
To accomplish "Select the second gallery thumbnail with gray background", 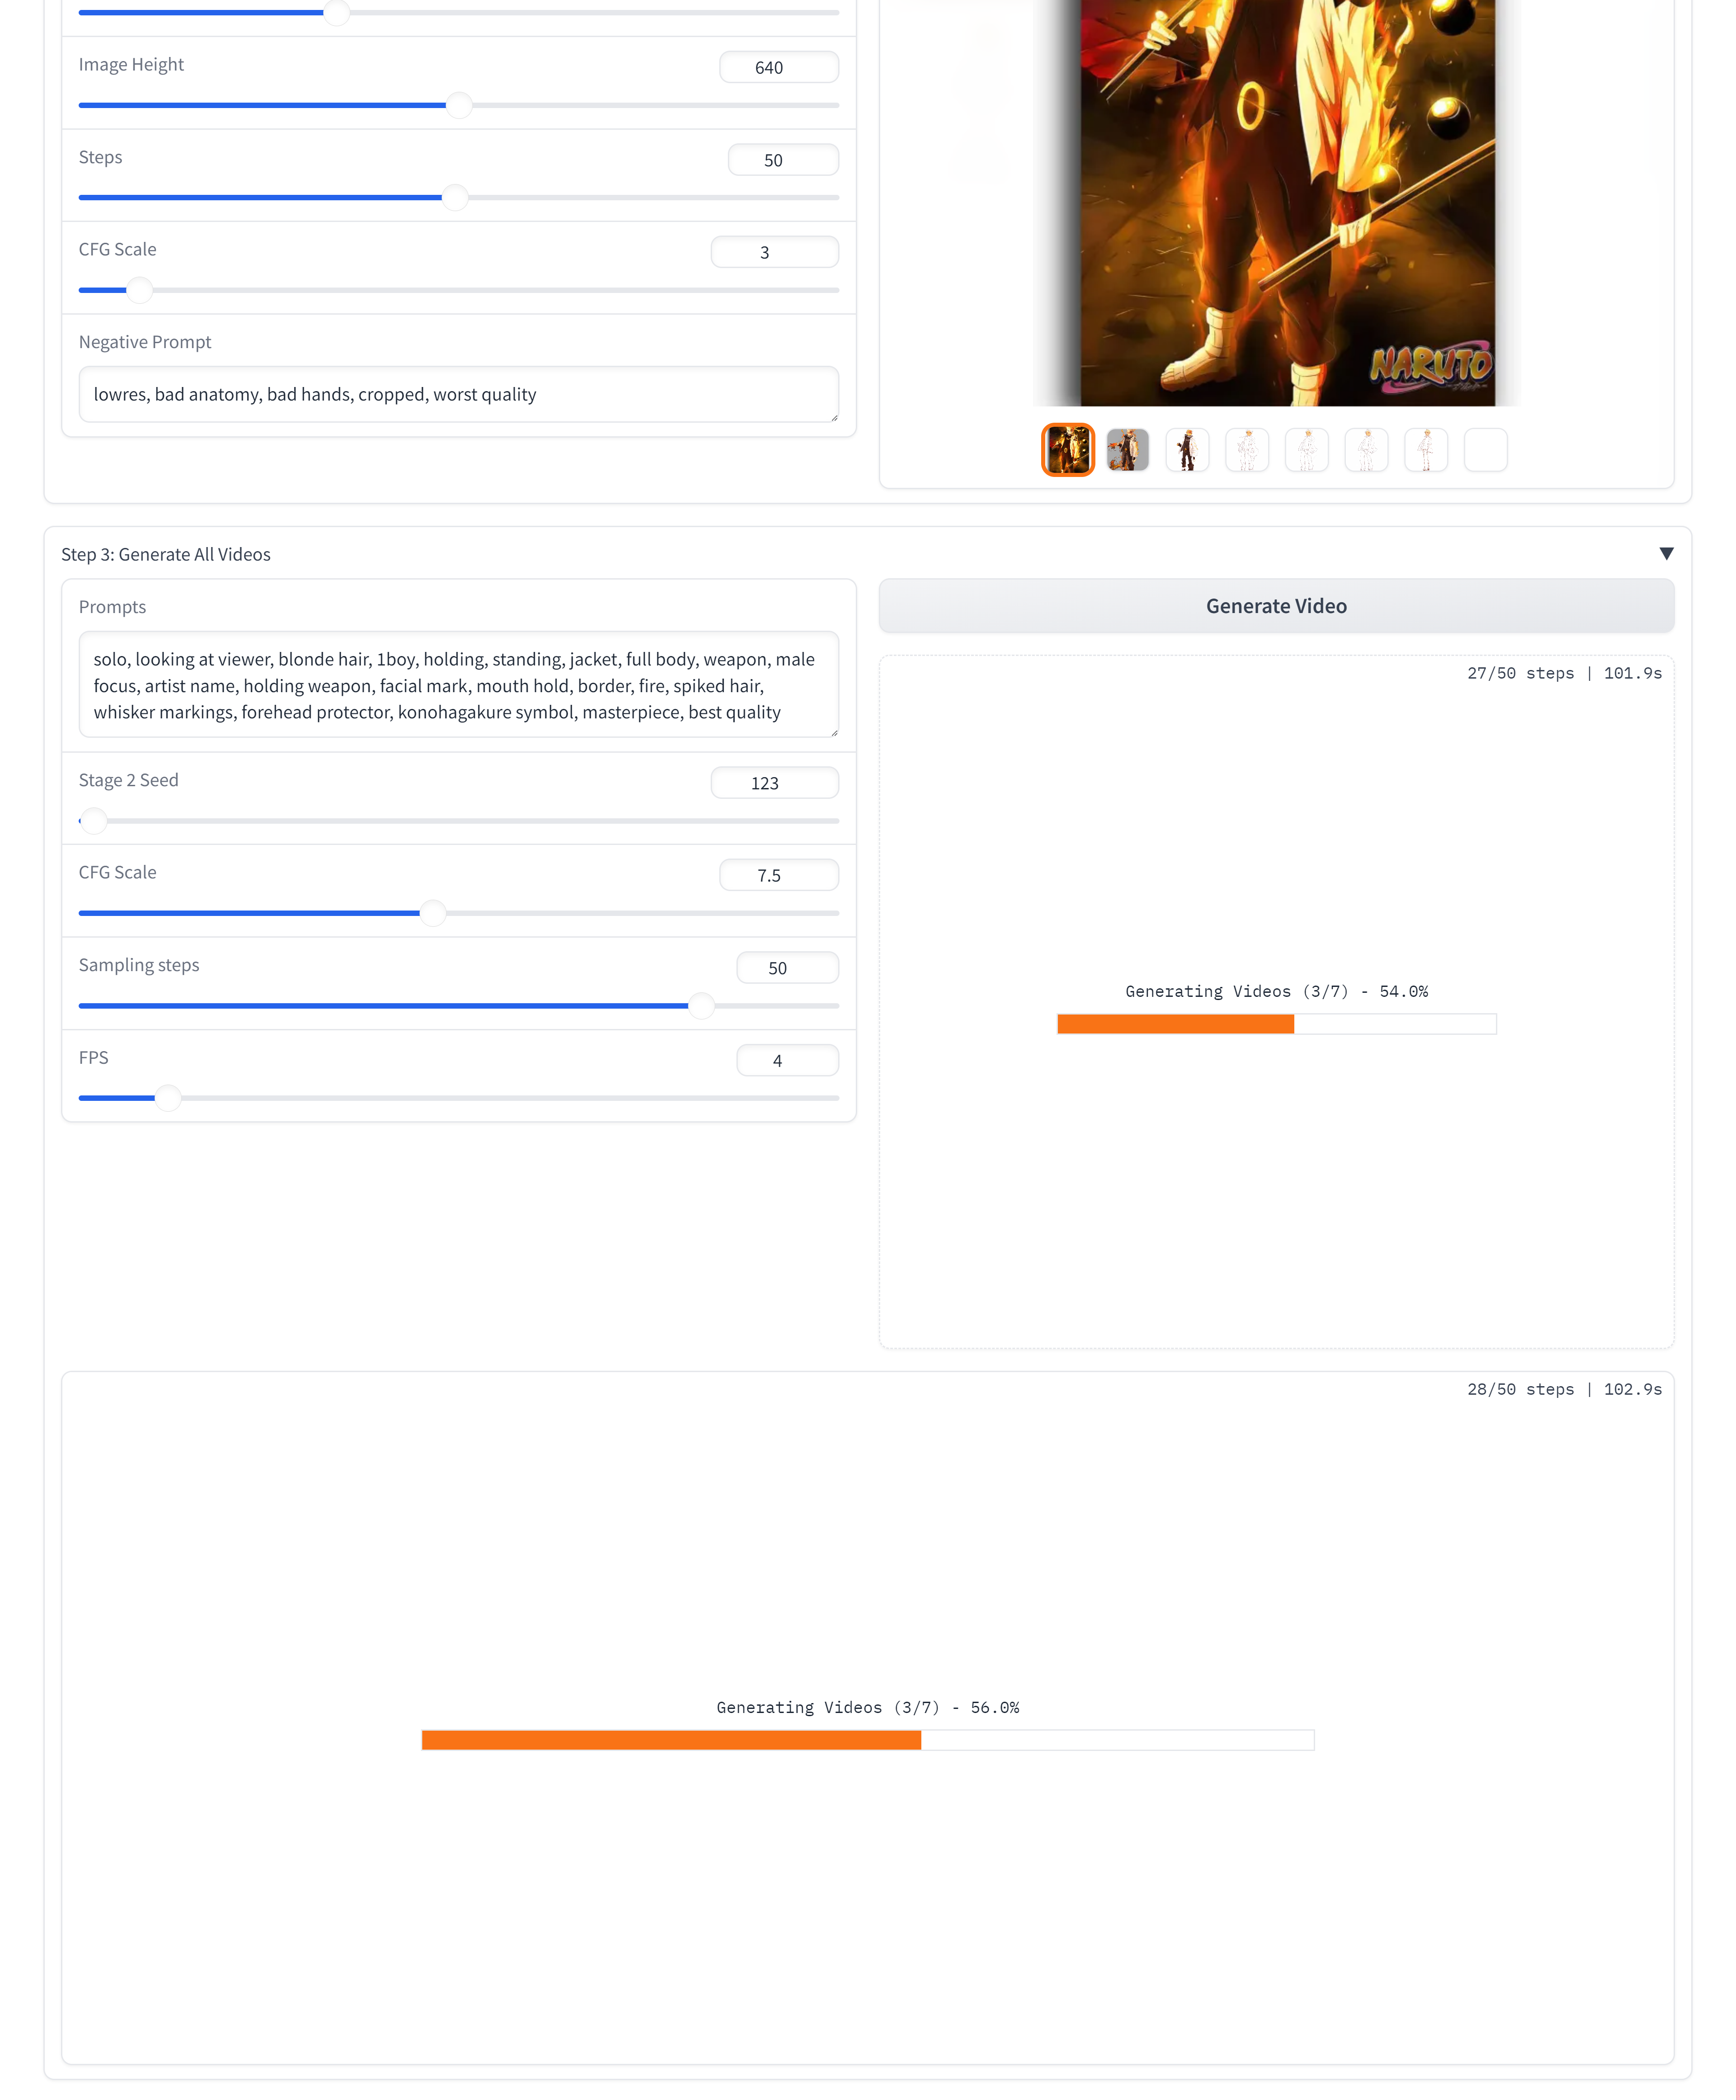I will coord(1128,450).
